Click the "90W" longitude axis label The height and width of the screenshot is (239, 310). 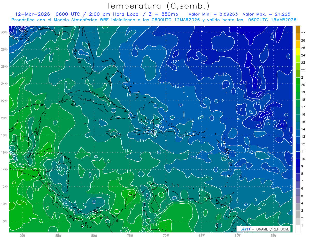point(22,236)
